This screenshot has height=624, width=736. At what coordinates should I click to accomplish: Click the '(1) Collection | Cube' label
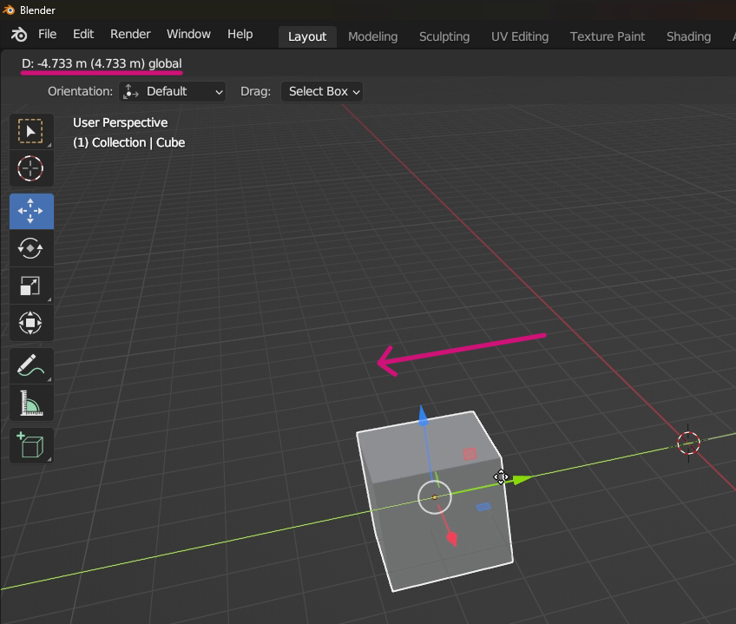(129, 142)
